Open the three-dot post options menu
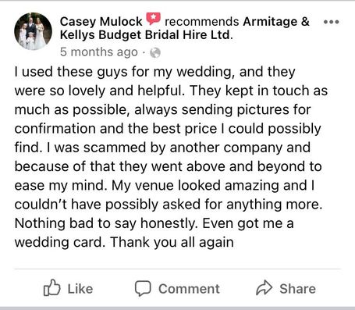The image size is (355, 310). click(x=331, y=22)
